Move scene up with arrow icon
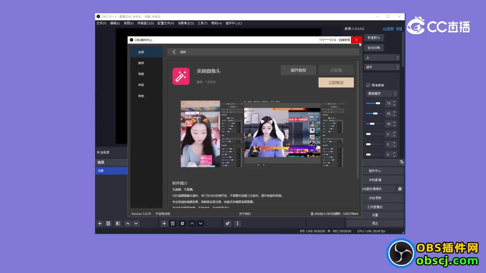Screen dimensions: 486x273 [128, 224]
